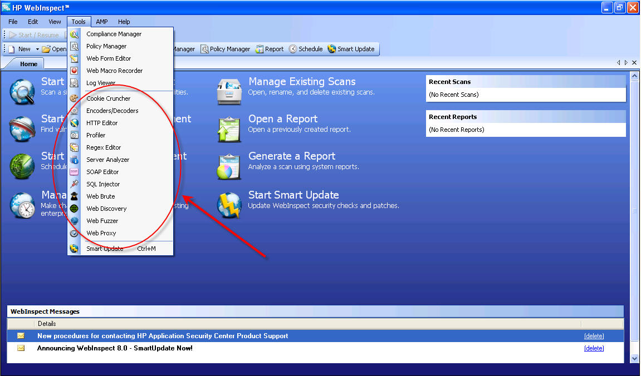
Task: Open the Edit menu
Action: coord(33,22)
